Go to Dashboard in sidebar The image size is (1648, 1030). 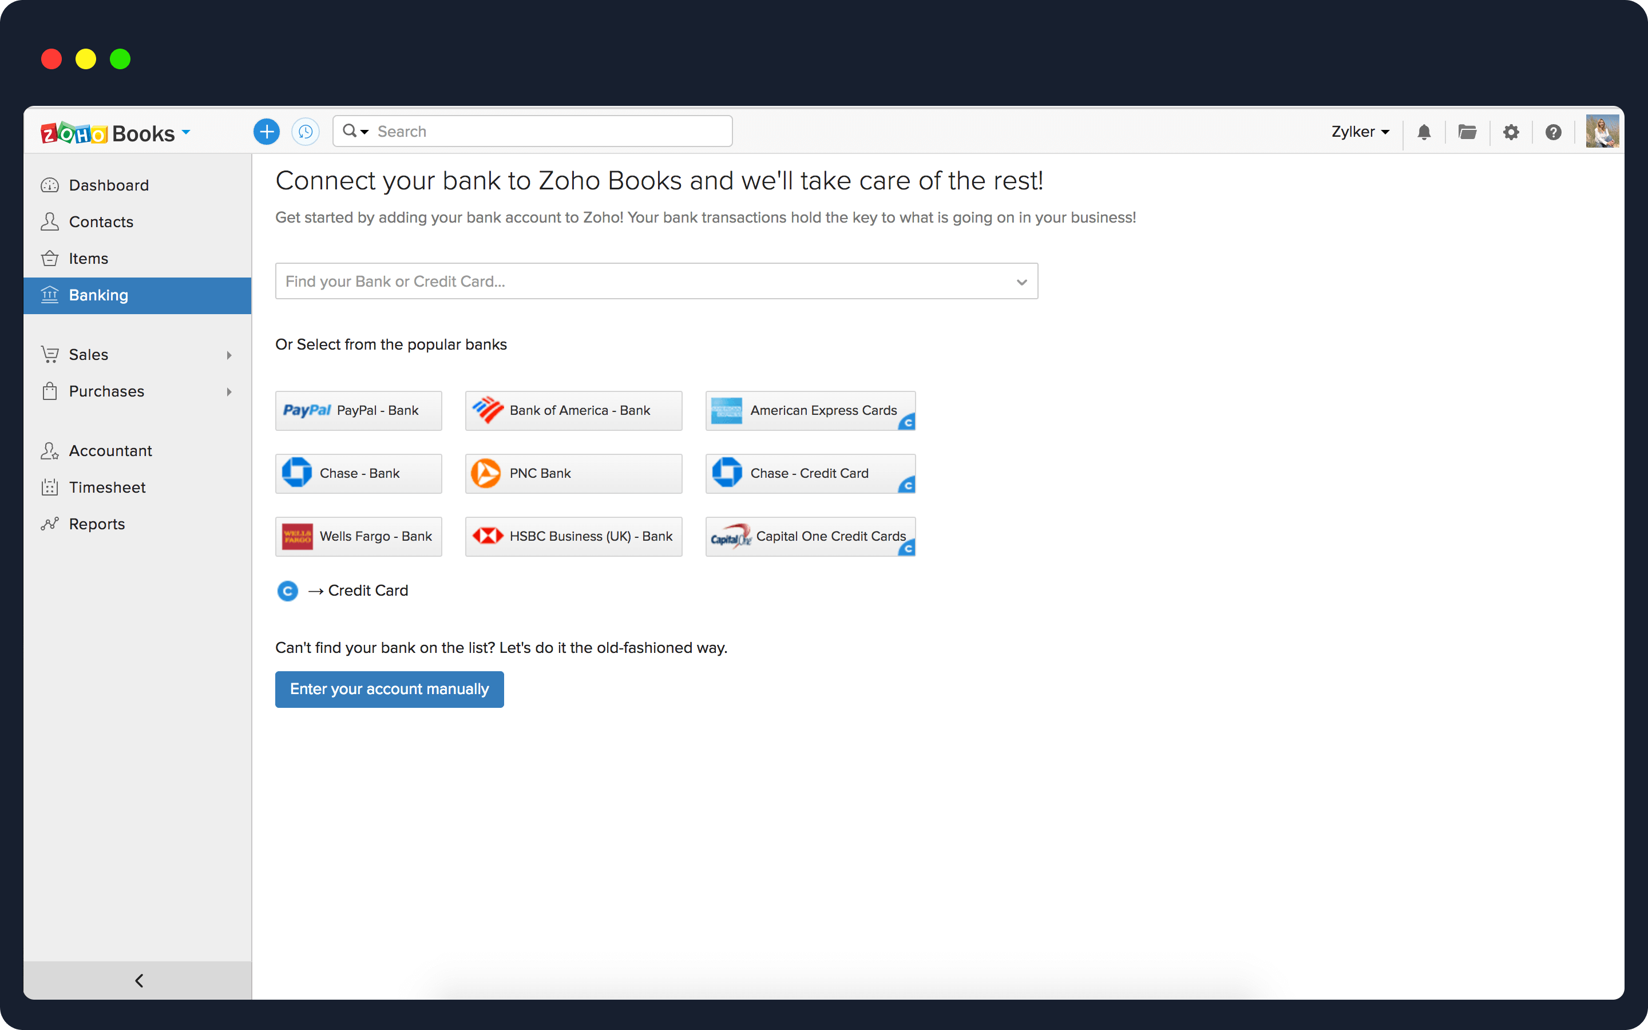click(x=108, y=185)
